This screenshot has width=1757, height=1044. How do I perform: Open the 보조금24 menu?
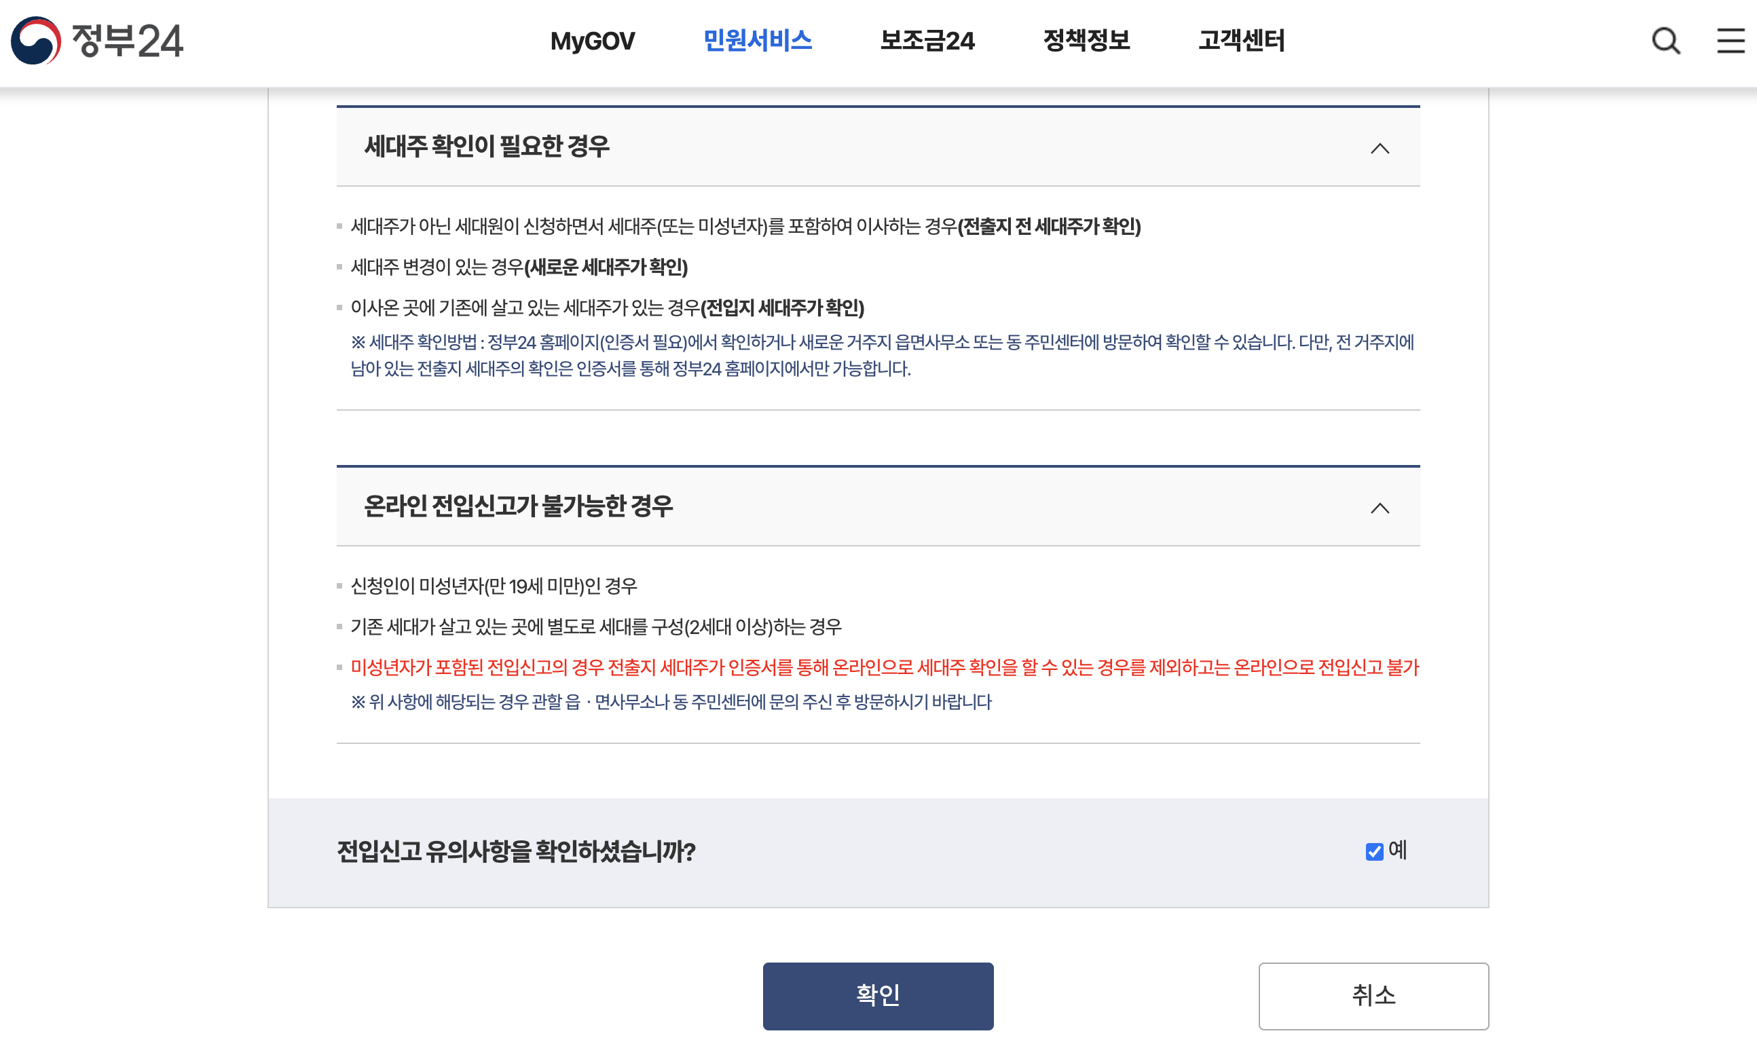pos(927,40)
